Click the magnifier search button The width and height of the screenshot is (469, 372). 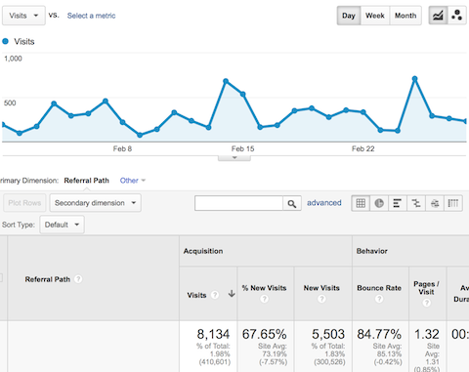coord(292,203)
